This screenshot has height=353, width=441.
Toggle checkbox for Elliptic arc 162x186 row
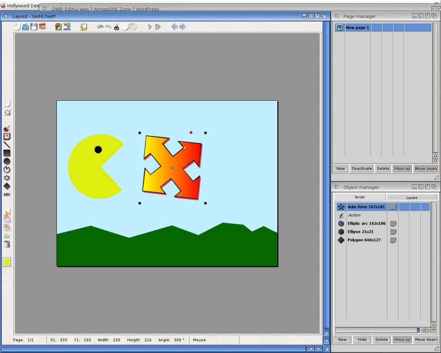coord(393,224)
